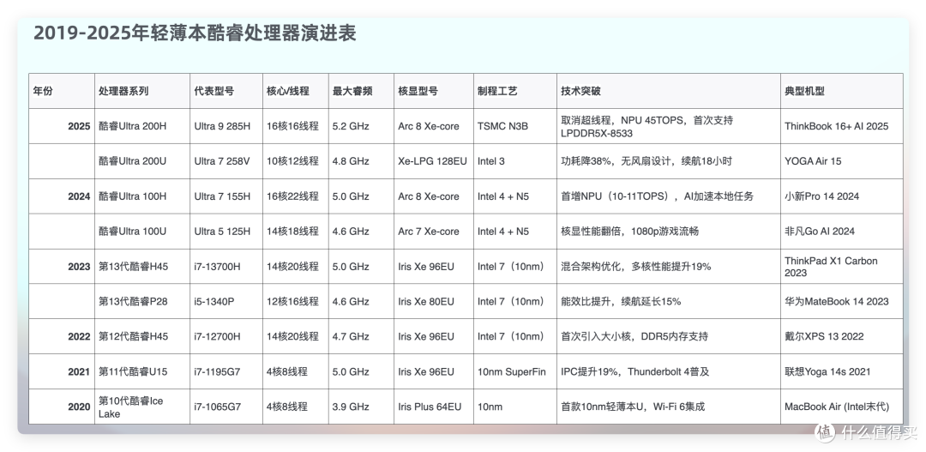Click the 第13代酷睿P28 cell
The width and height of the screenshot is (926, 452).
coord(142,301)
